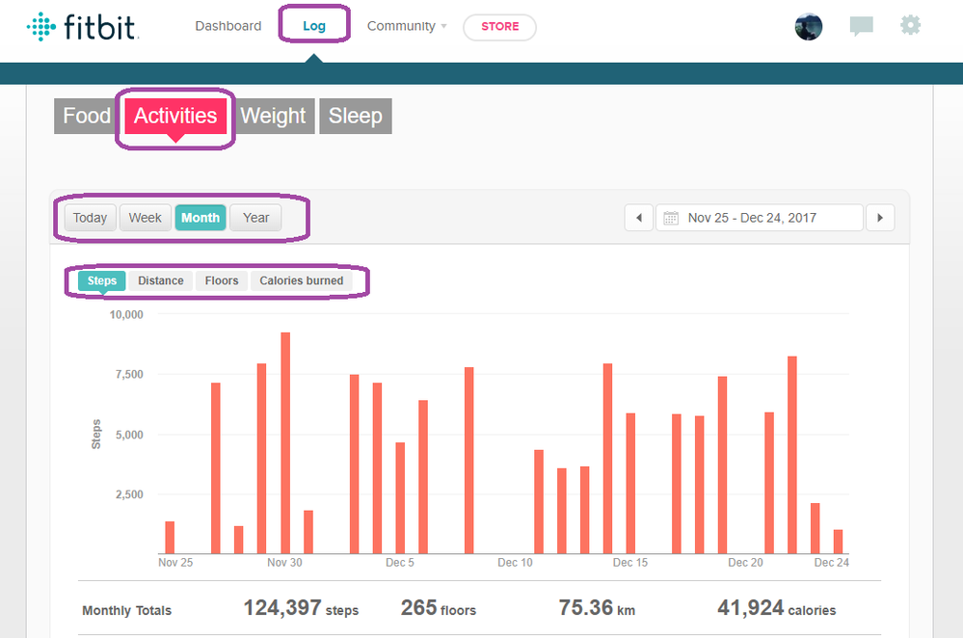
Task: Switch to the Weight tab
Action: [273, 117]
